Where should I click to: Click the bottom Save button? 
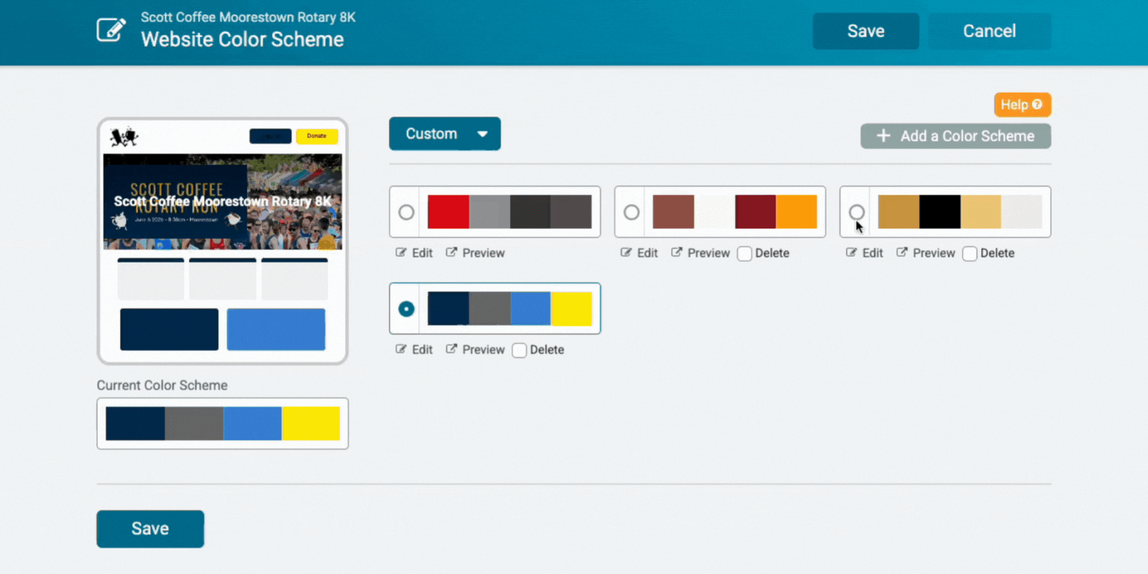click(151, 529)
